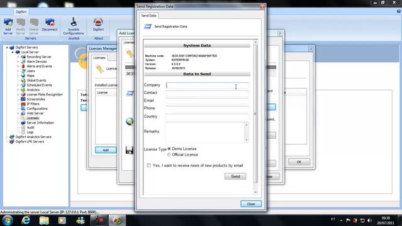
Task: Click the Scheduled Events icon in the tree
Action: pyautogui.click(x=23, y=85)
